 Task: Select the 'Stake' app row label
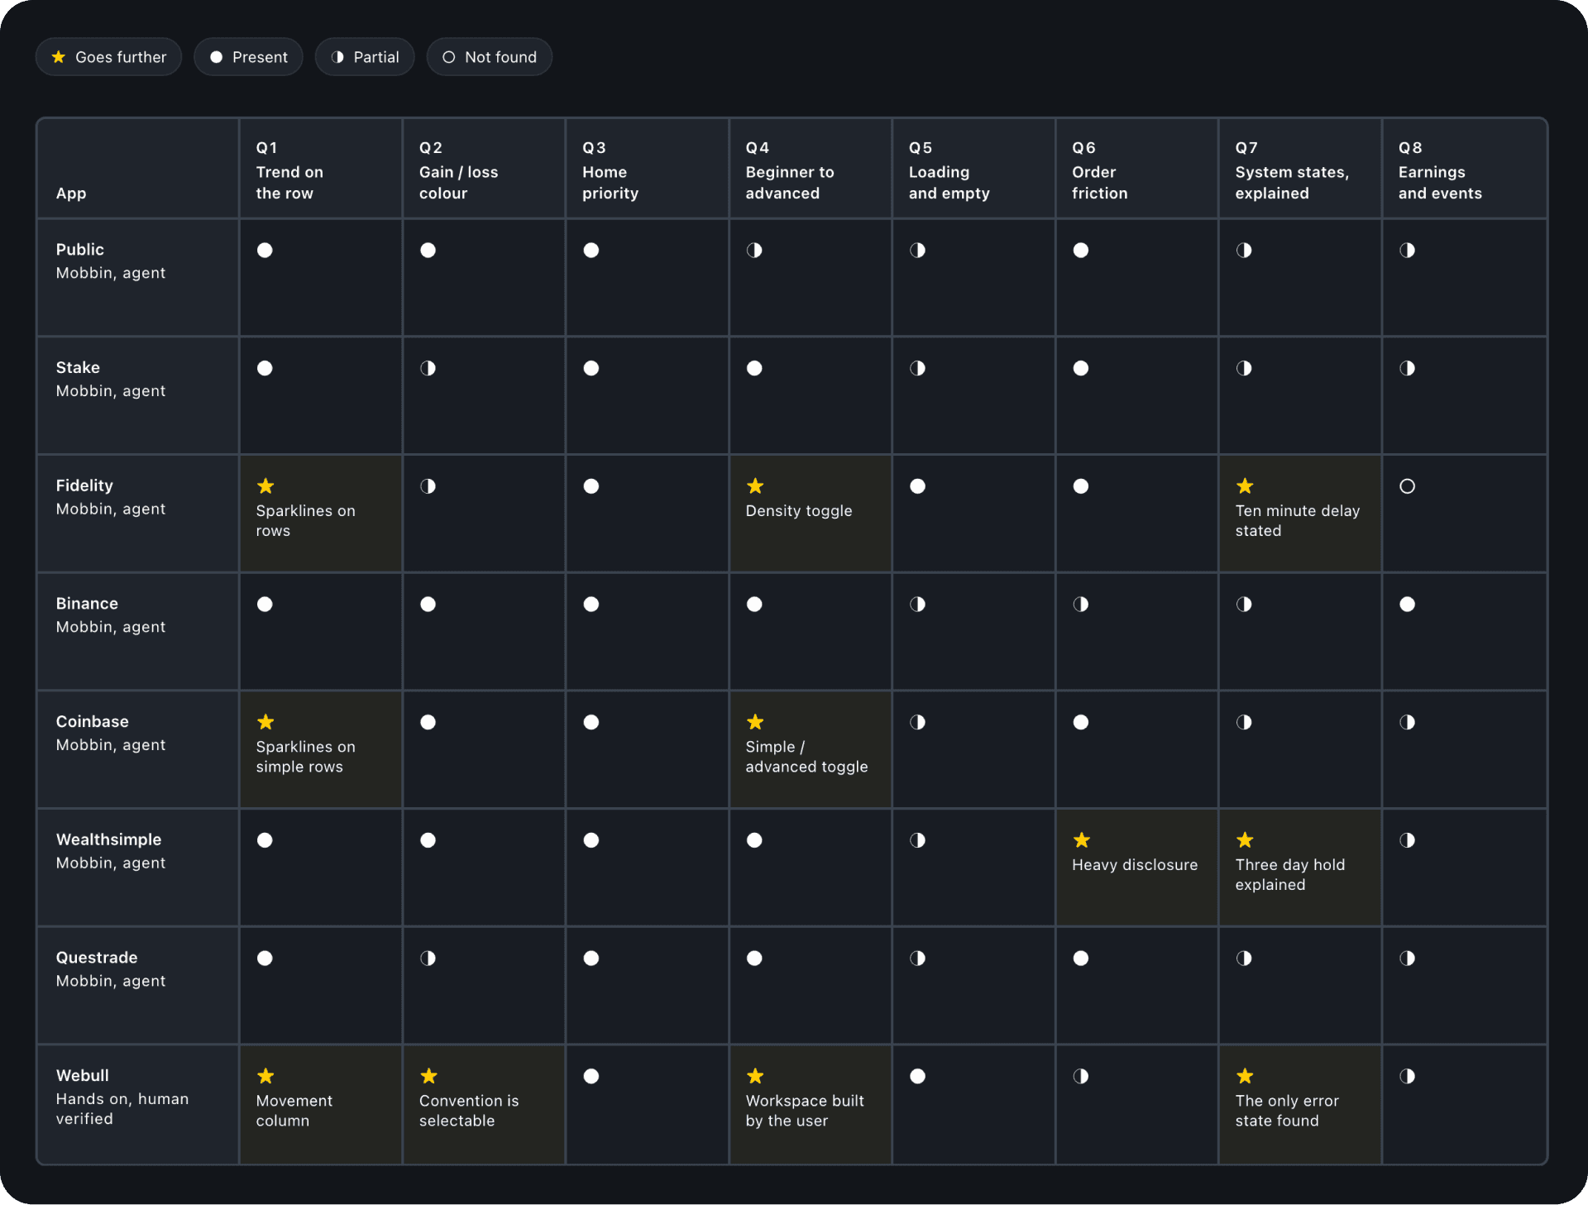[x=78, y=368]
